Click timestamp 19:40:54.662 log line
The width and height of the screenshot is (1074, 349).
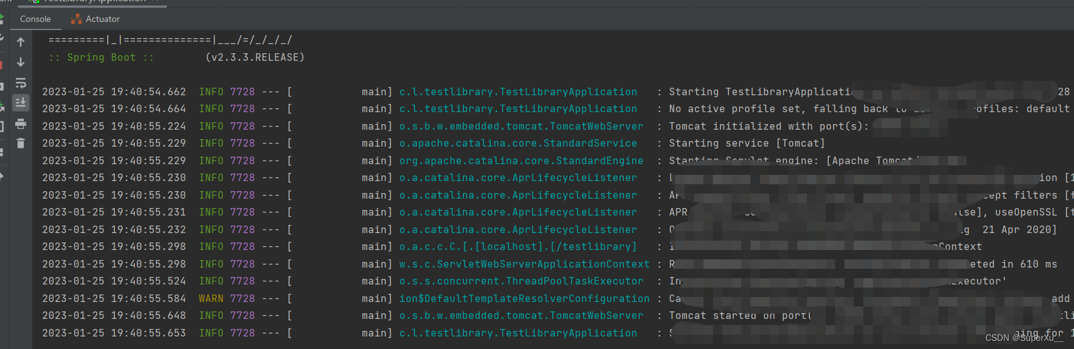point(114,92)
